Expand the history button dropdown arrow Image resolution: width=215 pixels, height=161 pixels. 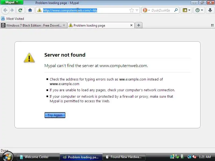pyautogui.click(x=202, y=10)
